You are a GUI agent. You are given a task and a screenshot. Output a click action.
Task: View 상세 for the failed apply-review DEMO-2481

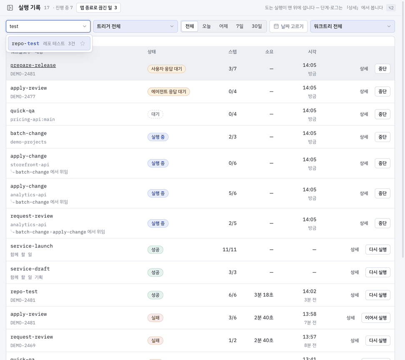click(x=350, y=318)
